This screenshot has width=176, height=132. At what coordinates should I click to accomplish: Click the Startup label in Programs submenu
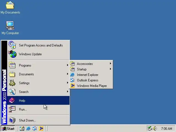(x=82, y=69)
